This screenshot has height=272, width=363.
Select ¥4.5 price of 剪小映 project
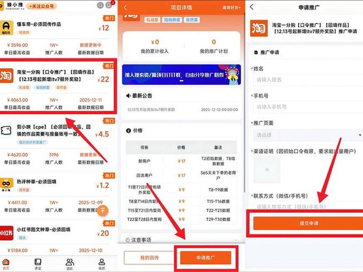[102, 134]
